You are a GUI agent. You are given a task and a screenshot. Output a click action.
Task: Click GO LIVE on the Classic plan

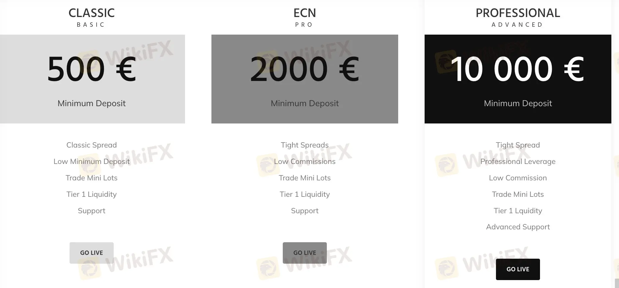91,253
